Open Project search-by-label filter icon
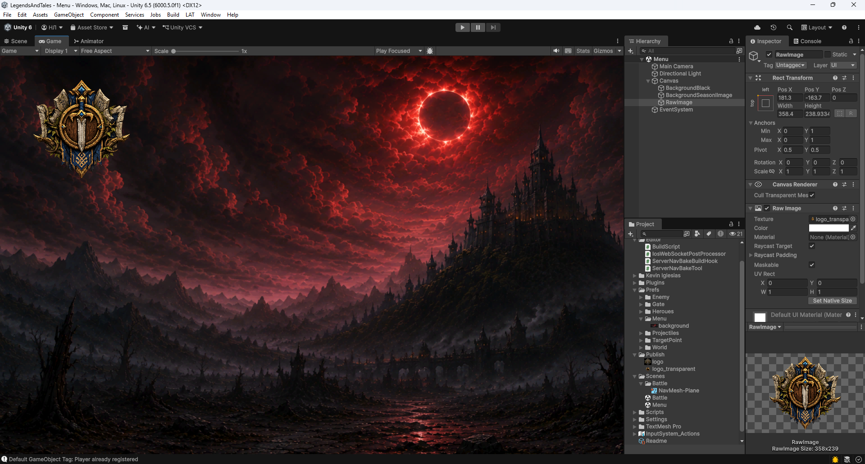Image resolution: width=865 pixels, height=464 pixels. click(709, 234)
